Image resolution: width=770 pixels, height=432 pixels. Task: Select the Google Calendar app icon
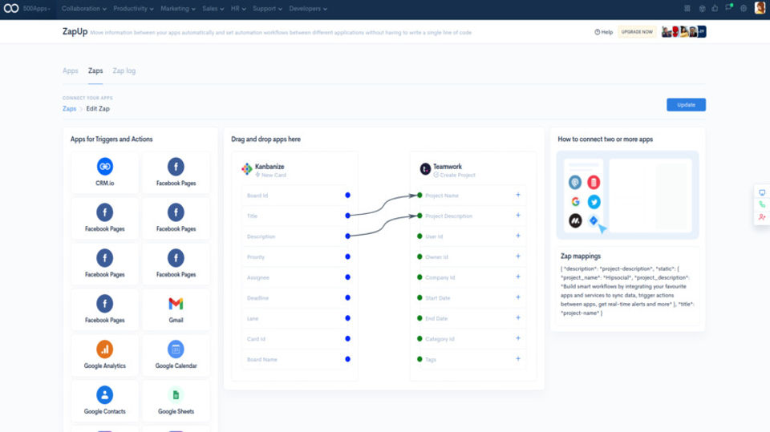coord(176,349)
